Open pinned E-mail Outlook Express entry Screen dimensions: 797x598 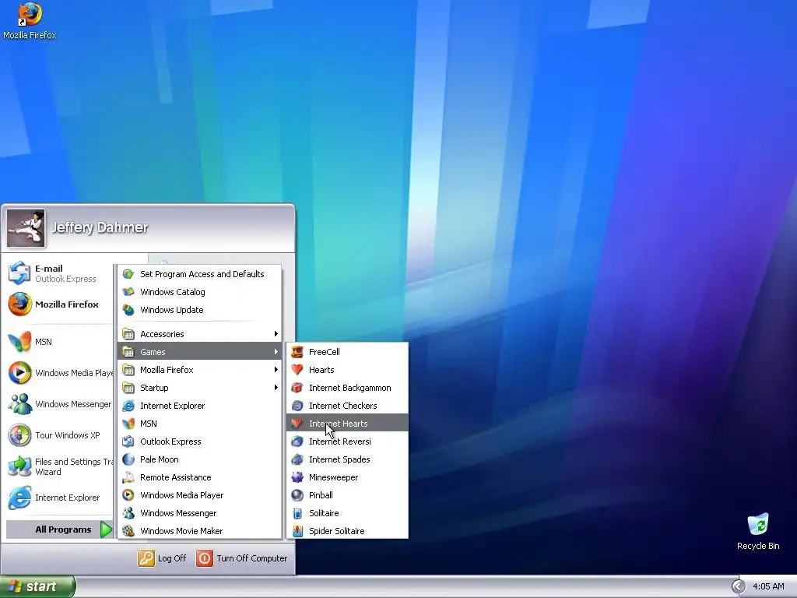[59, 273]
